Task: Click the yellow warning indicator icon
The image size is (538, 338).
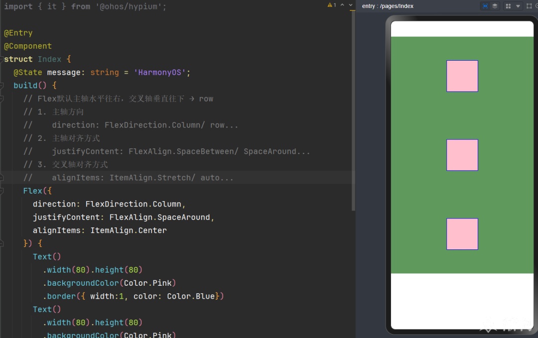Action: (x=330, y=5)
